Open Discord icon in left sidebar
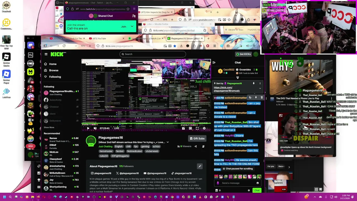This screenshot has height=201, width=357. tap(31, 45)
